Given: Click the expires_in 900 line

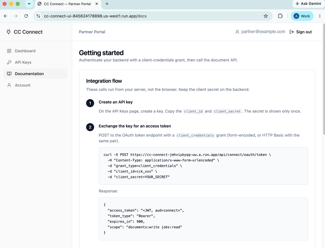Looking at the screenshot, I should pyautogui.click(x=126, y=221).
